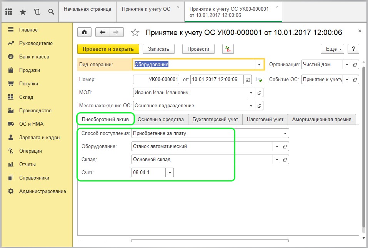Click Провести и закрыть button
The image size is (368, 248).
click(108, 49)
